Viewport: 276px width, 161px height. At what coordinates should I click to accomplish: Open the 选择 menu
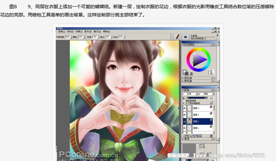(61, 32)
